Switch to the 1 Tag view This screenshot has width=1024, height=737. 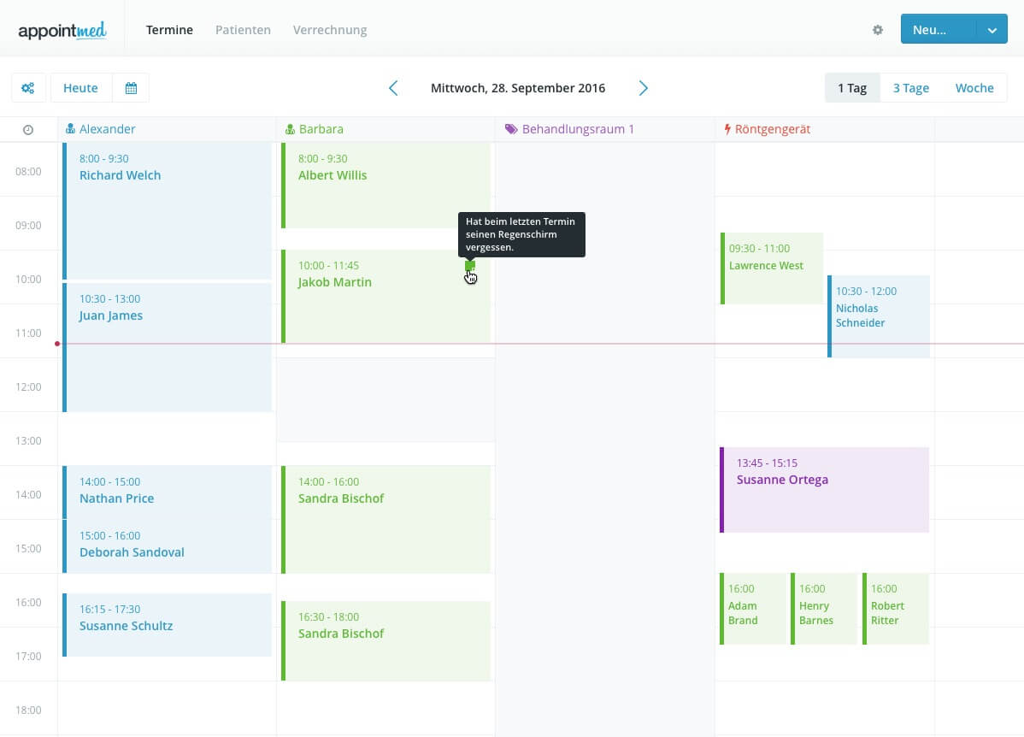pos(852,88)
